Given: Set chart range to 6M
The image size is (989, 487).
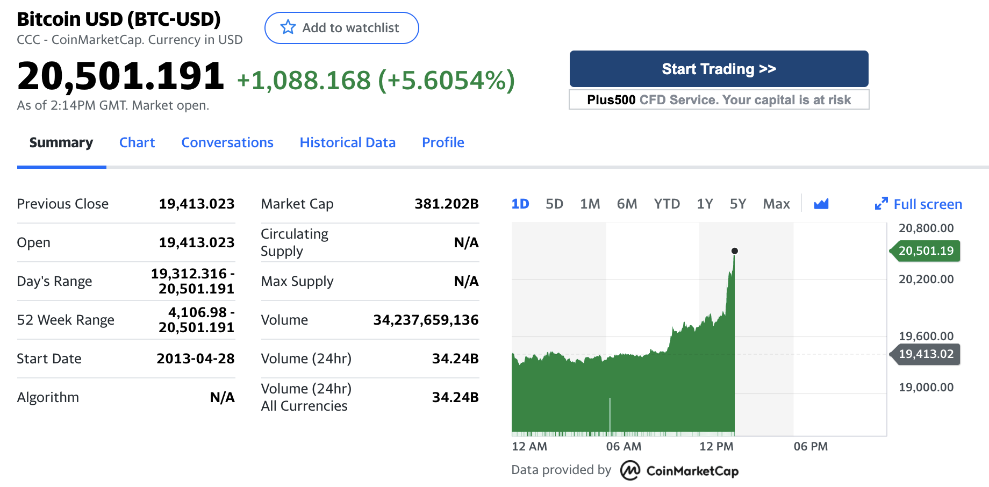Looking at the screenshot, I should 627,204.
